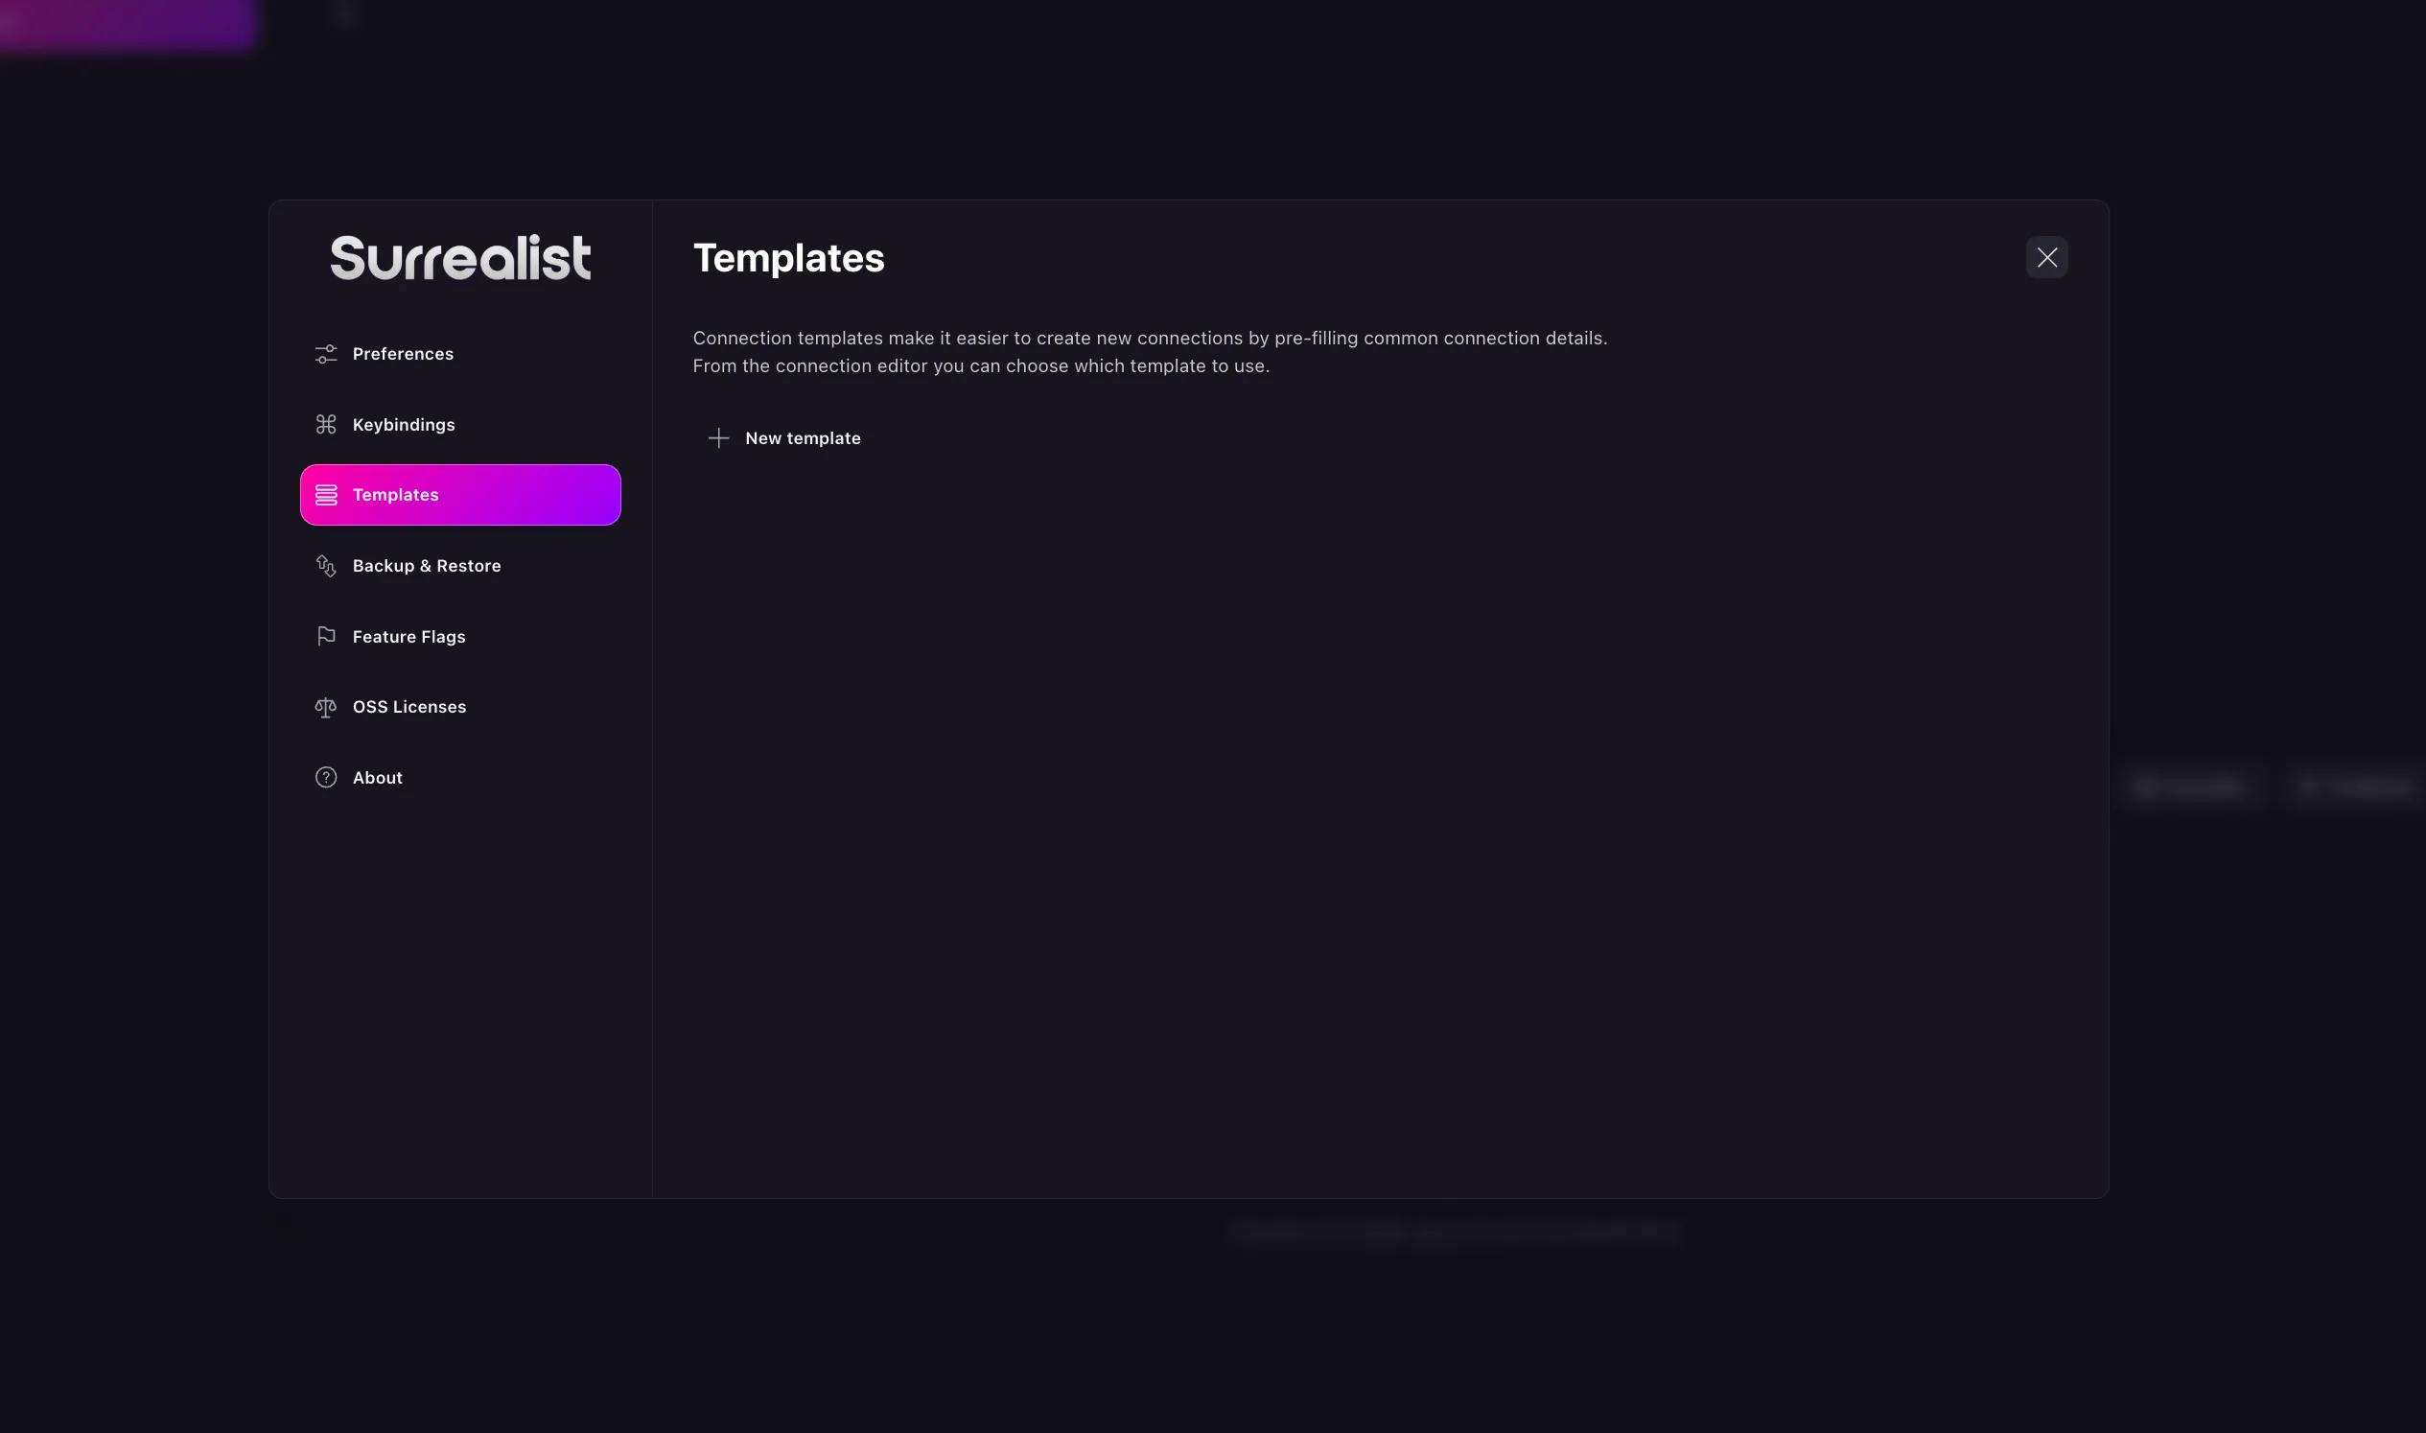Select the OSS Licenses scale icon
This screenshot has width=2426, height=1433.
[x=325, y=706]
